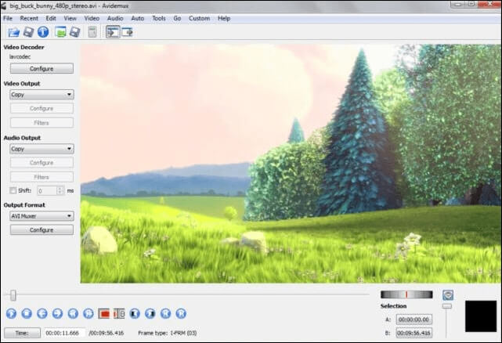This screenshot has height=343, width=502.
Task: Click the black preview thumbnail box
Action: coord(481,316)
